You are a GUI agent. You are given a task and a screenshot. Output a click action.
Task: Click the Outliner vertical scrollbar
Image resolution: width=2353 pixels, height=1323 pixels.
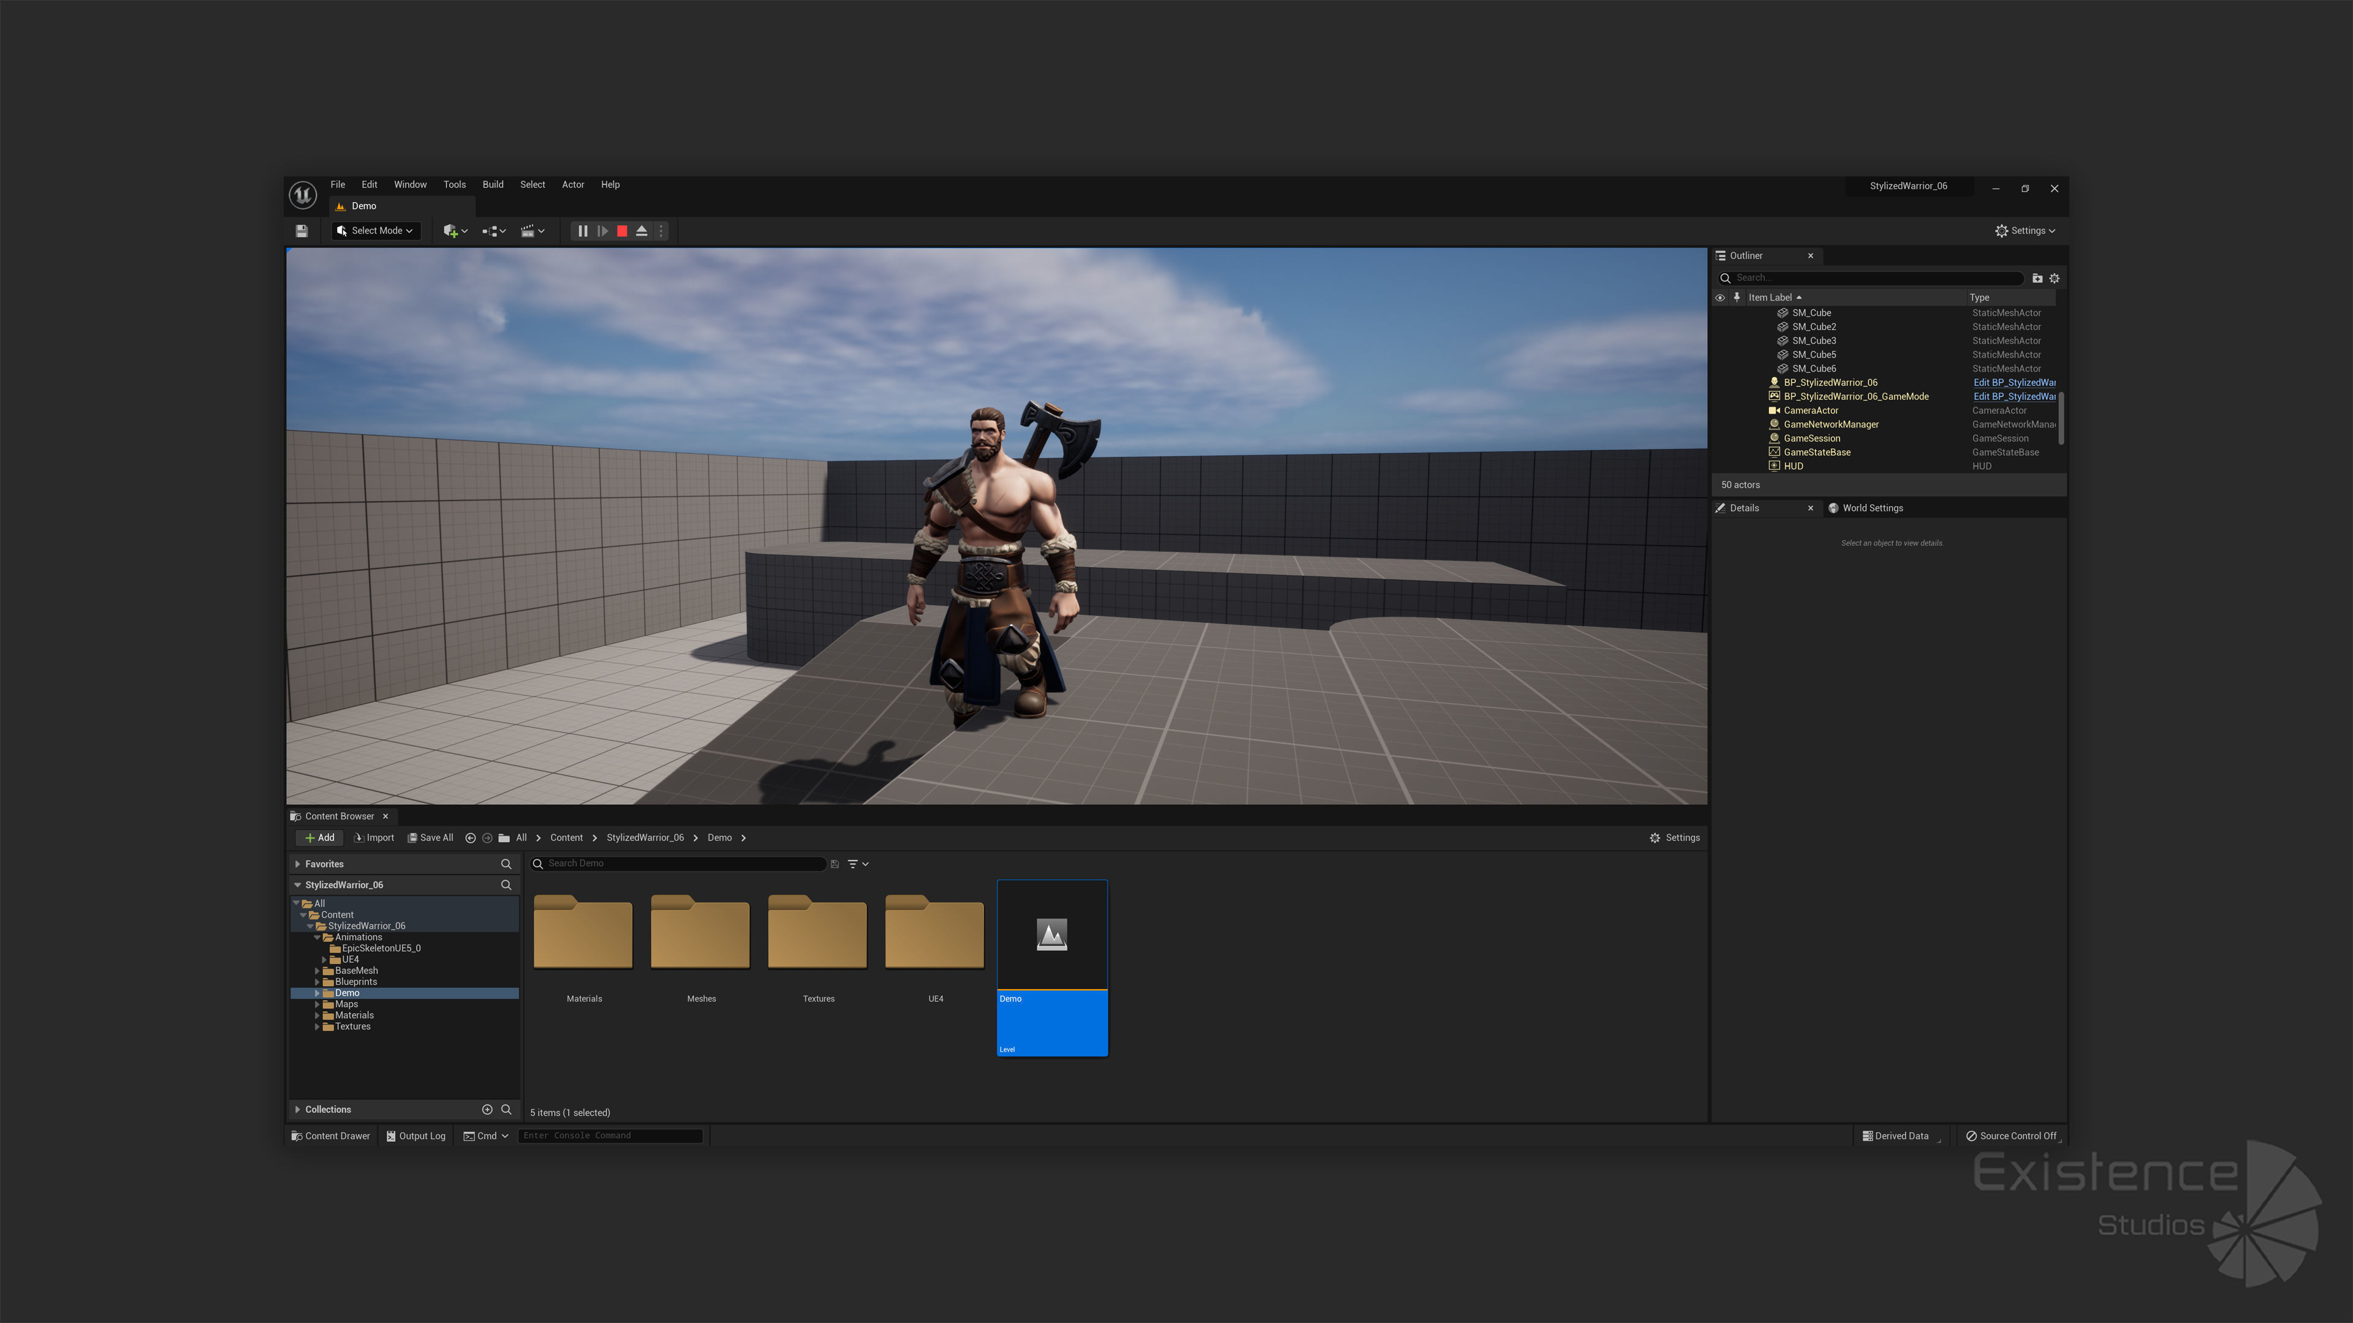tap(2061, 419)
